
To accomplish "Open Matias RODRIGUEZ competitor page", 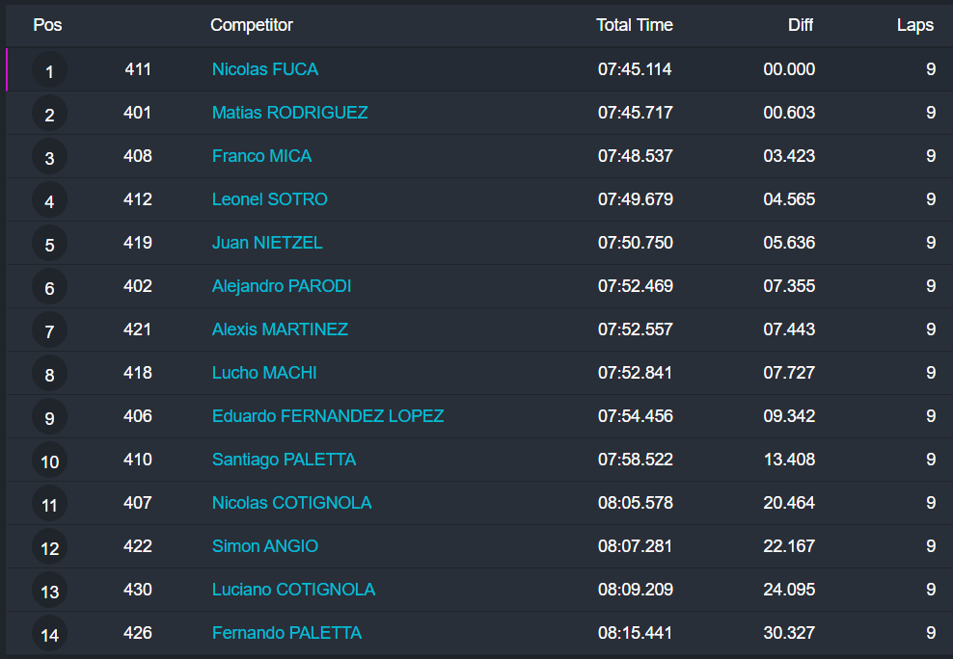I will 289,113.
